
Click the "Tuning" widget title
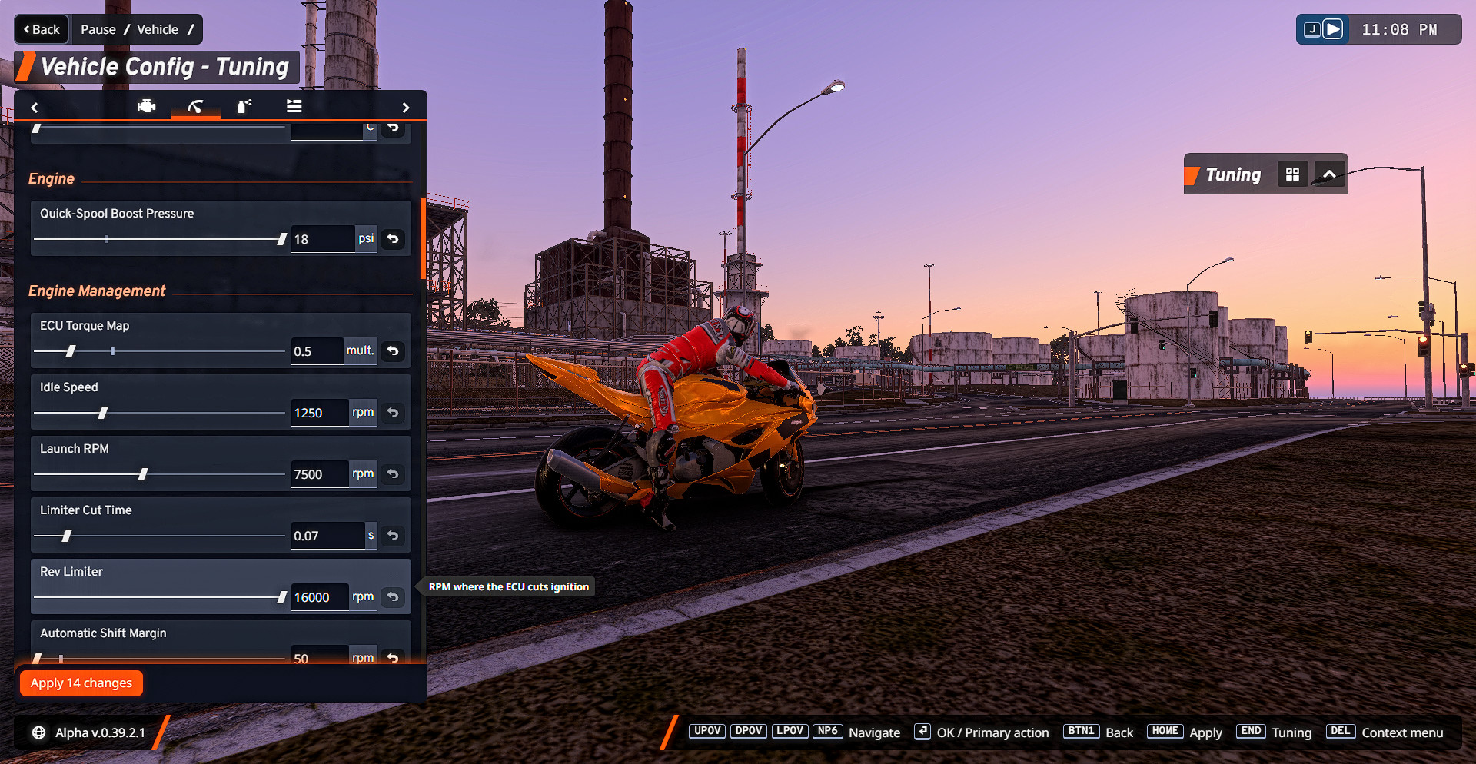click(x=1233, y=174)
